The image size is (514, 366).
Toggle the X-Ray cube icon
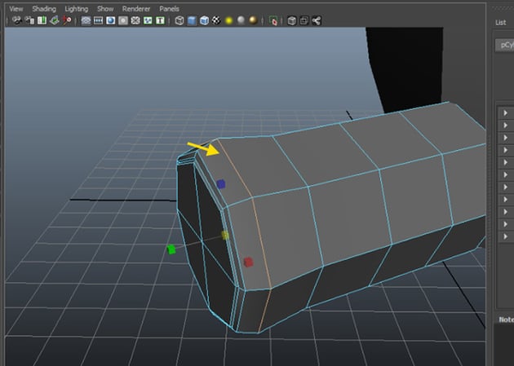coord(292,20)
